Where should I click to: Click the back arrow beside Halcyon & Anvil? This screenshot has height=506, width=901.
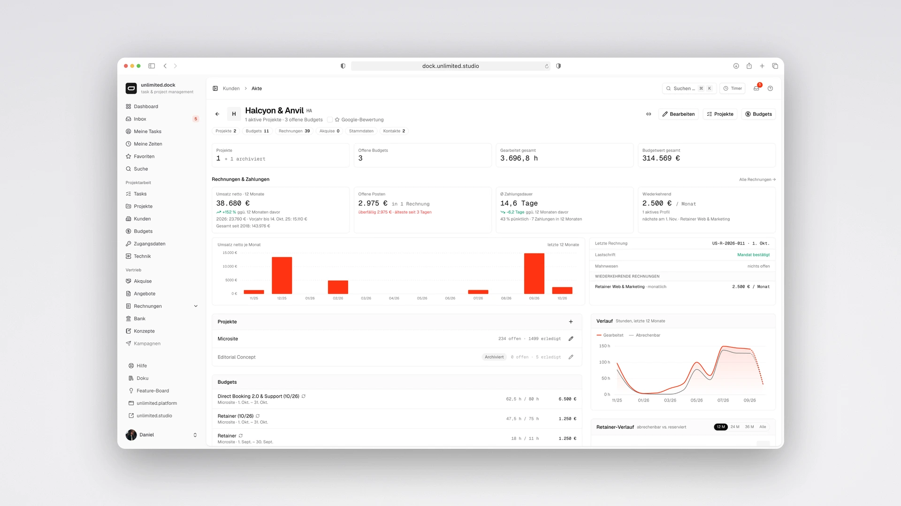[x=217, y=114]
